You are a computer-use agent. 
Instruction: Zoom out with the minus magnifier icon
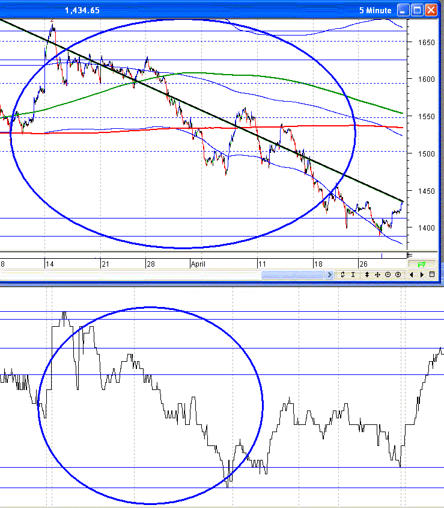click(388, 274)
